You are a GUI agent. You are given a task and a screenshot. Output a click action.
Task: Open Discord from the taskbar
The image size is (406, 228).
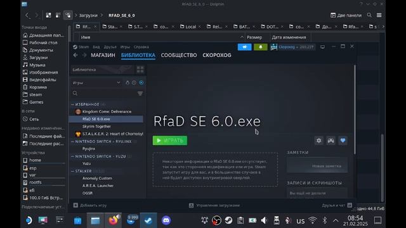click(166, 220)
